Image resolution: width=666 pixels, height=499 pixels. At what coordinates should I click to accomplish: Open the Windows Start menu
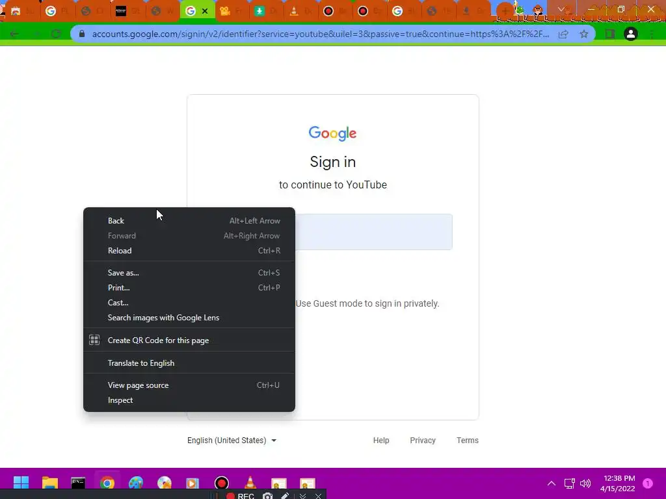21,483
